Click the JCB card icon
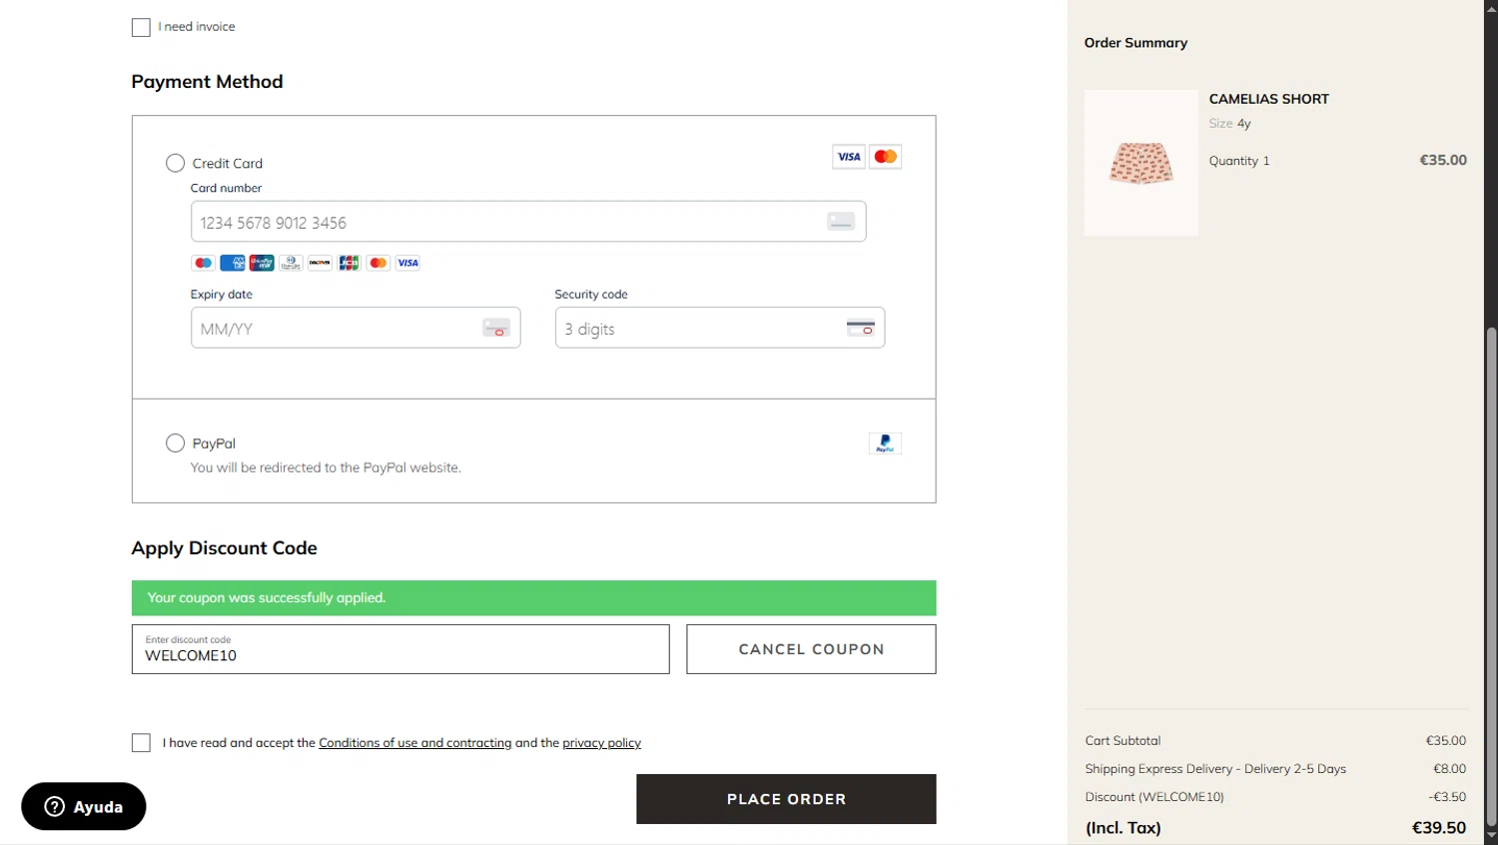The image size is (1498, 845). [x=349, y=263]
